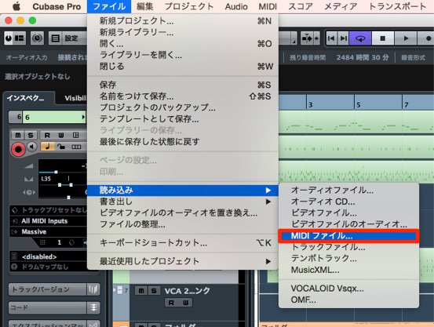Click the track name field arrow for track 6
The image size is (434, 327).
[x=83, y=117]
